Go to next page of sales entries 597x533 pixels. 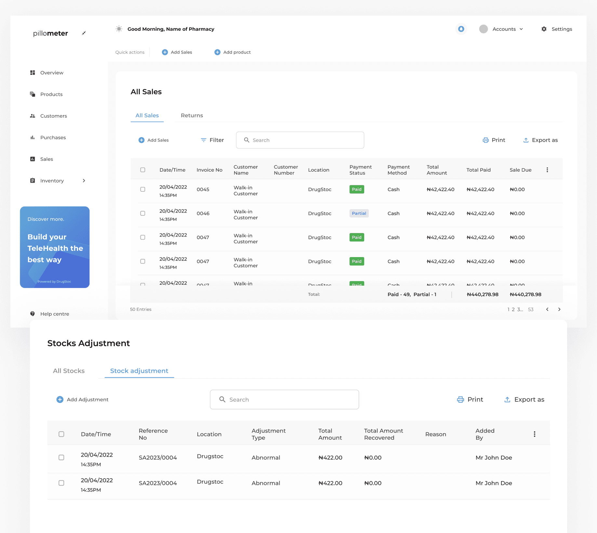click(559, 309)
